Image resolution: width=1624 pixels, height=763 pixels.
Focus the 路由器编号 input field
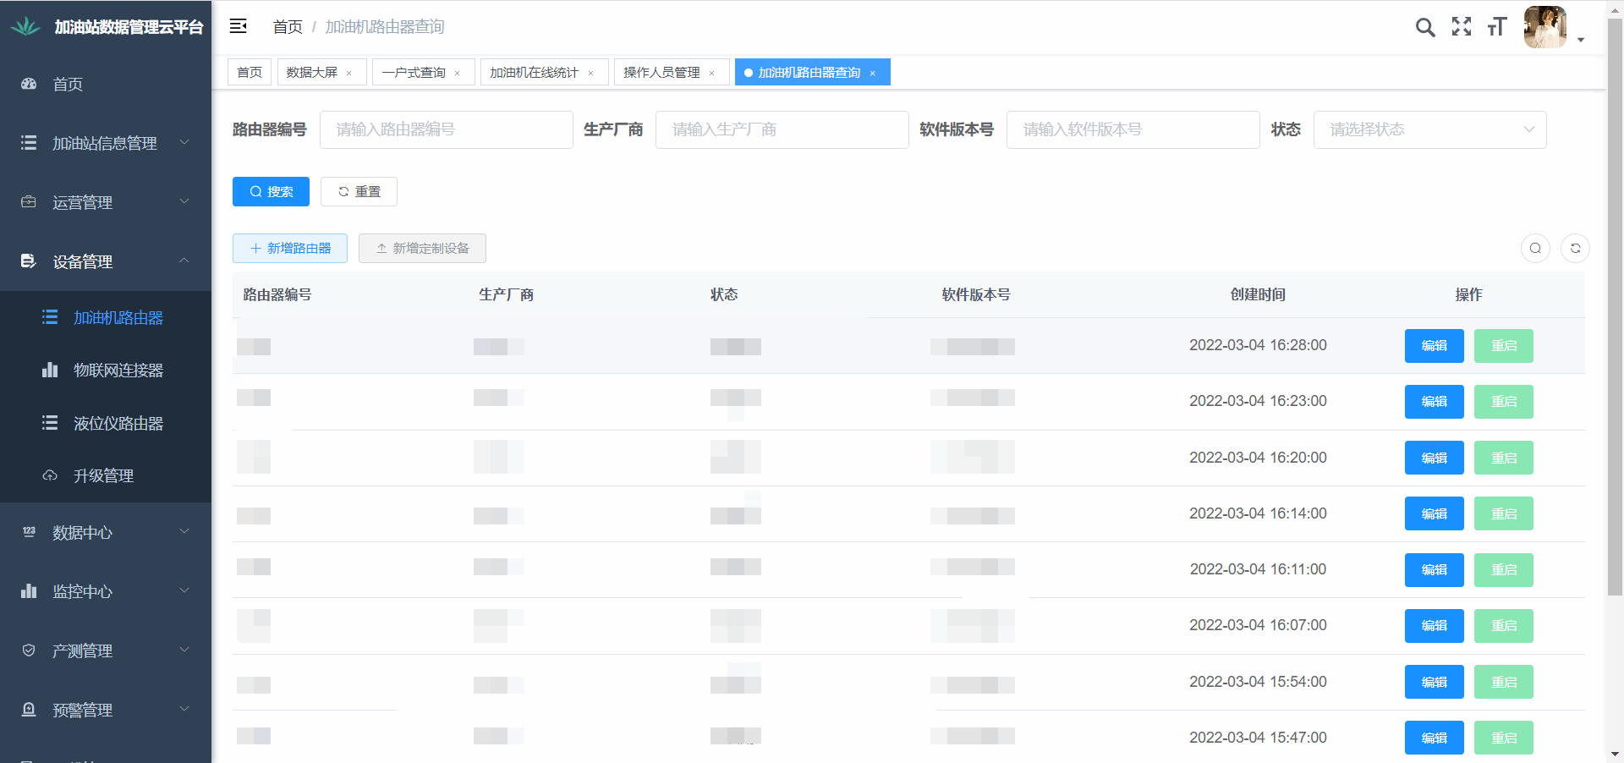[x=446, y=129]
